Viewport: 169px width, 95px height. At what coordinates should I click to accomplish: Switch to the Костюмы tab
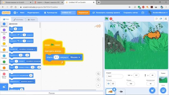point(18,20)
